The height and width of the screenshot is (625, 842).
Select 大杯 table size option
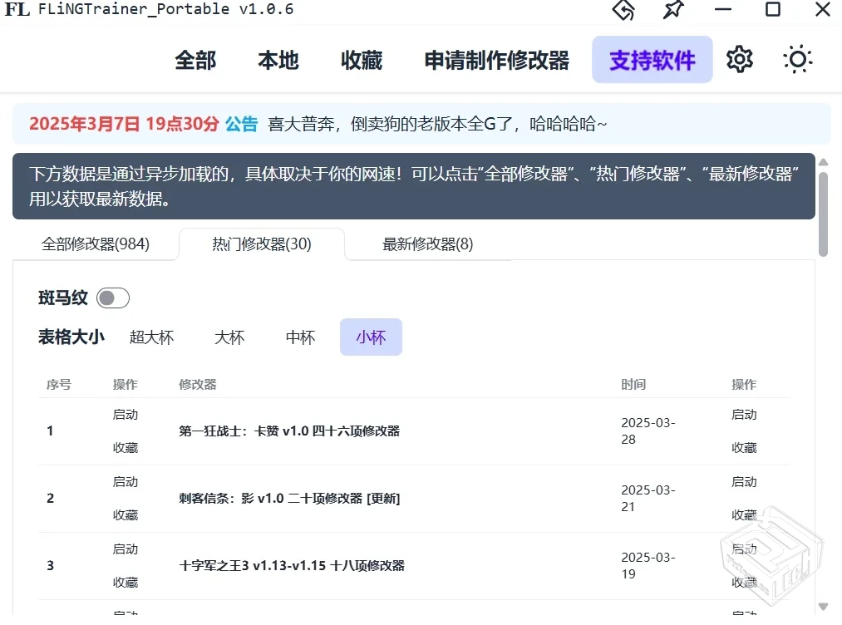pos(229,337)
